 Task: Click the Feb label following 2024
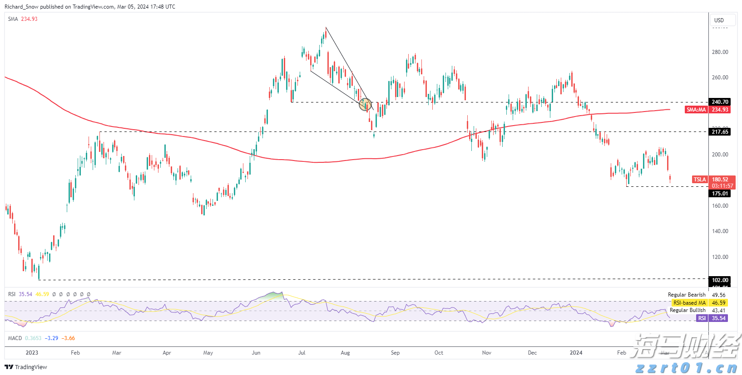pyautogui.click(x=622, y=353)
